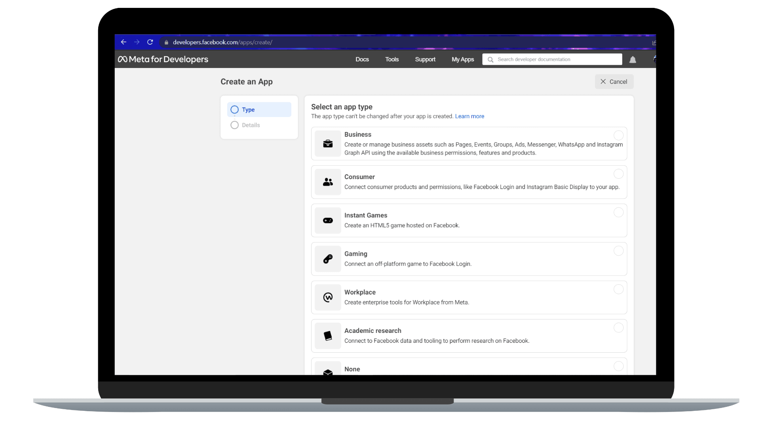Screen dimensions: 760x427
Task: Open the notifications bell
Action: click(x=633, y=60)
